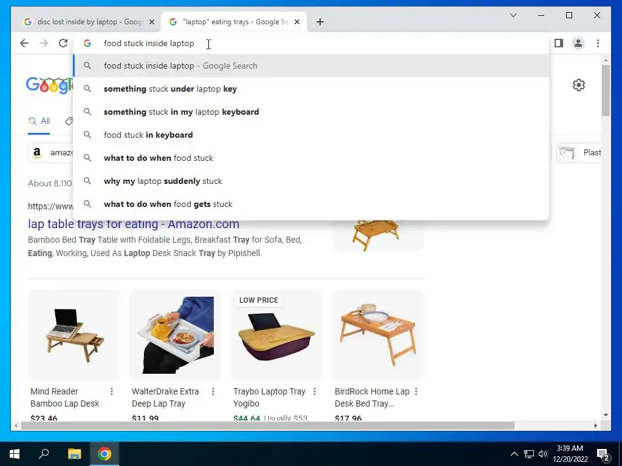Image resolution: width=622 pixels, height=466 pixels.
Task: Close the '"laptop" eating trays' tab
Action: (x=296, y=22)
